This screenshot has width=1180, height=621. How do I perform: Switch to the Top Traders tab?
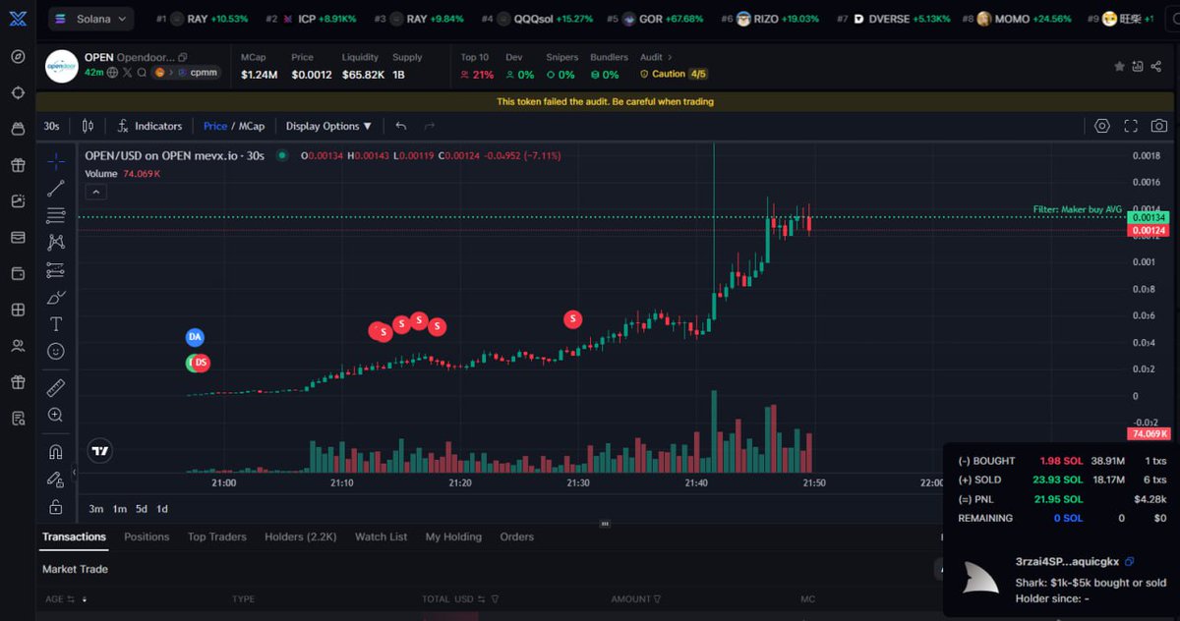tap(216, 536)
